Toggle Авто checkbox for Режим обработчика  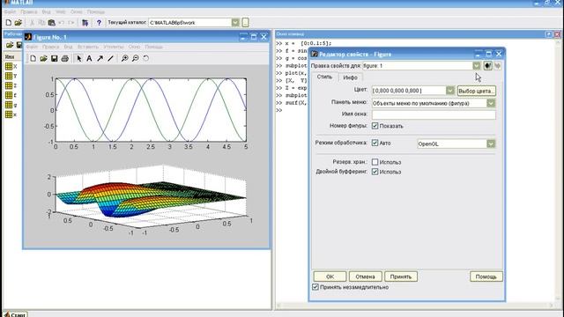(x=375, y=143)
